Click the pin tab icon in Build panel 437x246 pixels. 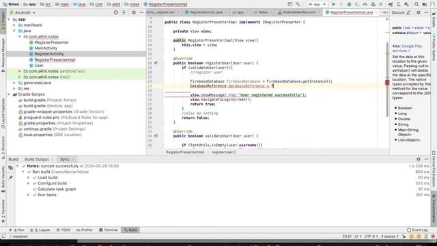click(x=11, y=178)
